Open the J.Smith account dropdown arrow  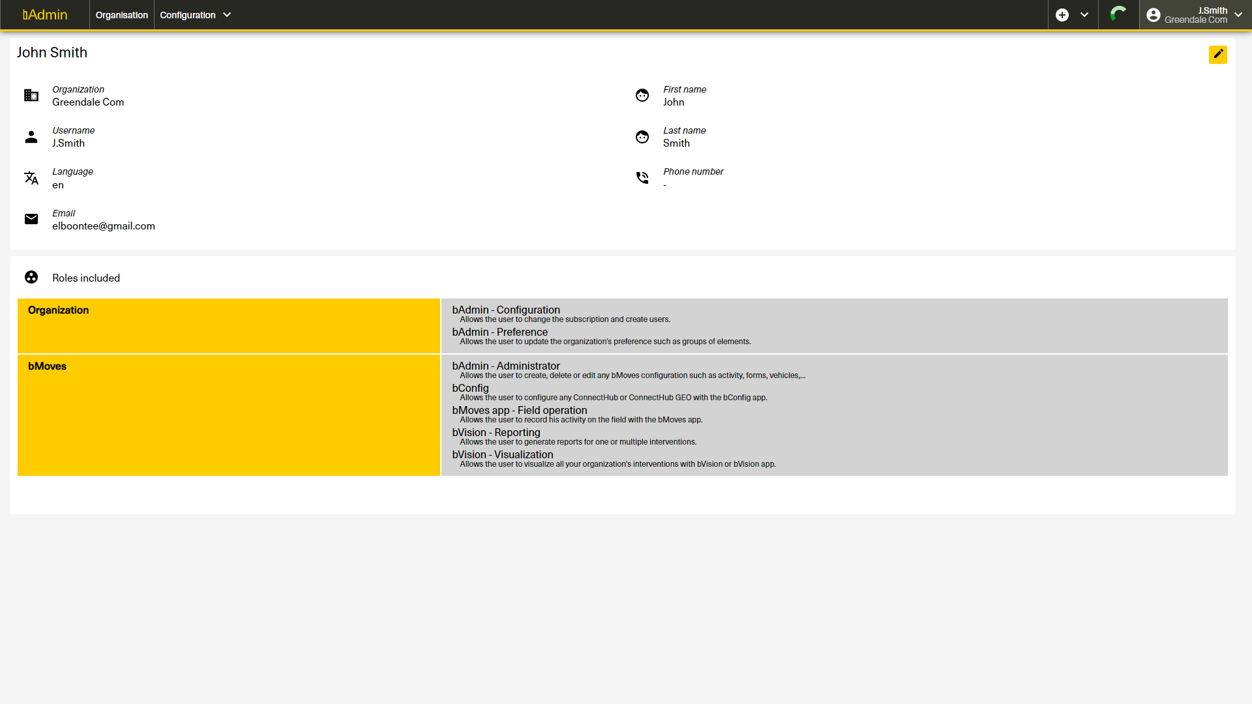coord(1238,15)
